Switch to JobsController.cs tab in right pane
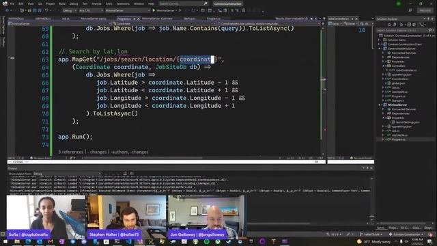The width and height of the screenshot is (437, 246). [x=339, y=18]
